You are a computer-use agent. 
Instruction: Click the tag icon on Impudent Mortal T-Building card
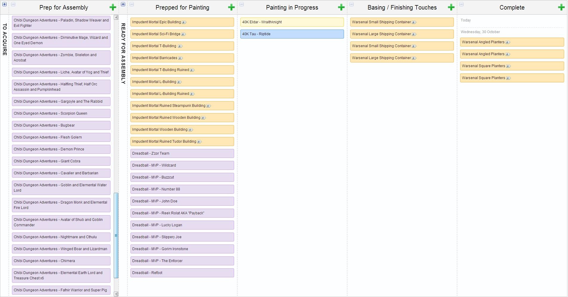(x=180, y=46)
